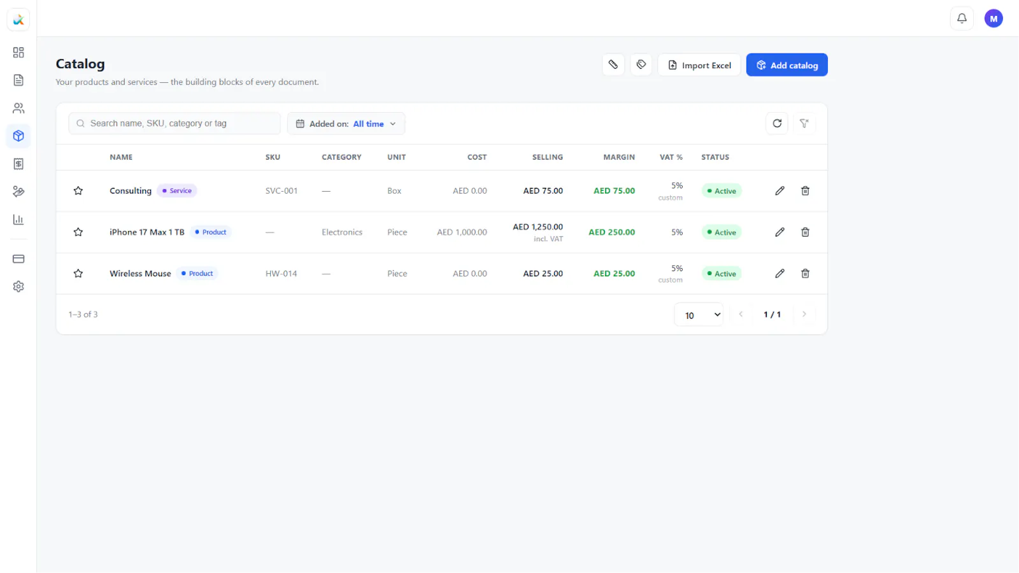
Task: Star the Wireless Mouse item
Action: pyautogui.click(x=78, y=274)
